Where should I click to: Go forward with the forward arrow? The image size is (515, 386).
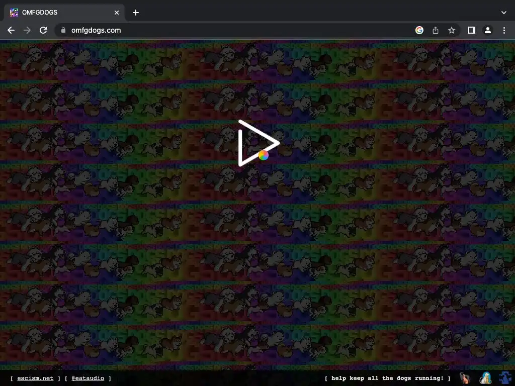[27, 30]
